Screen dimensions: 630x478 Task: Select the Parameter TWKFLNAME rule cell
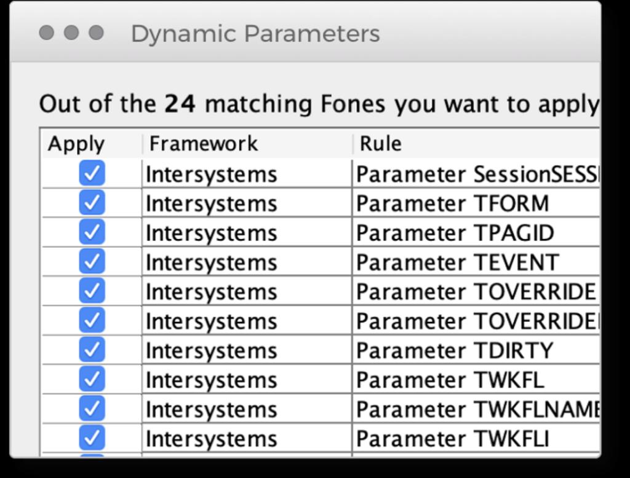point(477,409)
